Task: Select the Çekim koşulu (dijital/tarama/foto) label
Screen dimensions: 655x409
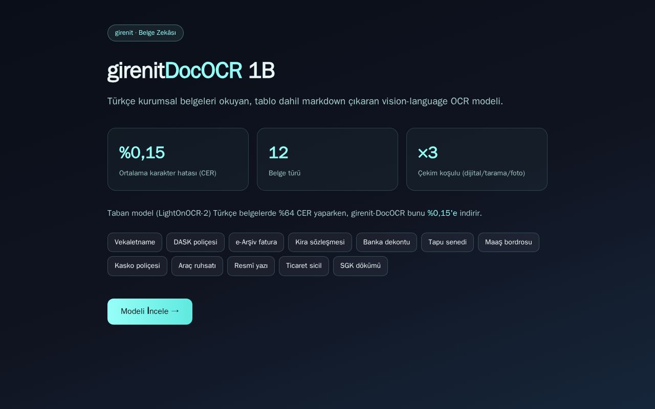Action: [x=471, y=173]
